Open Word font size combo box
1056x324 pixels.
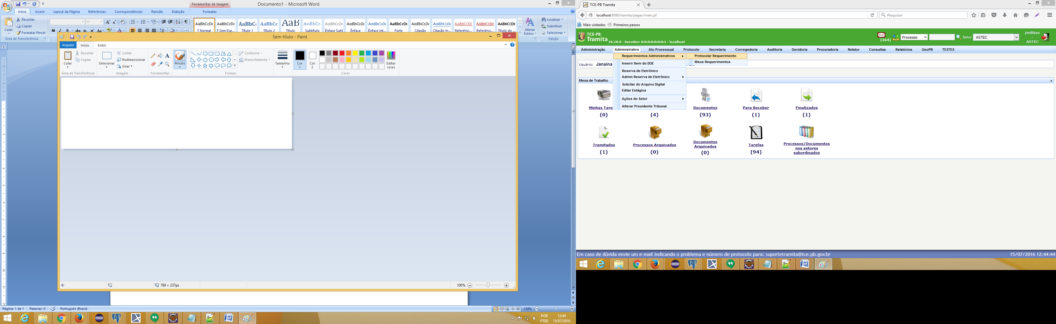pyautogui.click(x=94, y=22)
